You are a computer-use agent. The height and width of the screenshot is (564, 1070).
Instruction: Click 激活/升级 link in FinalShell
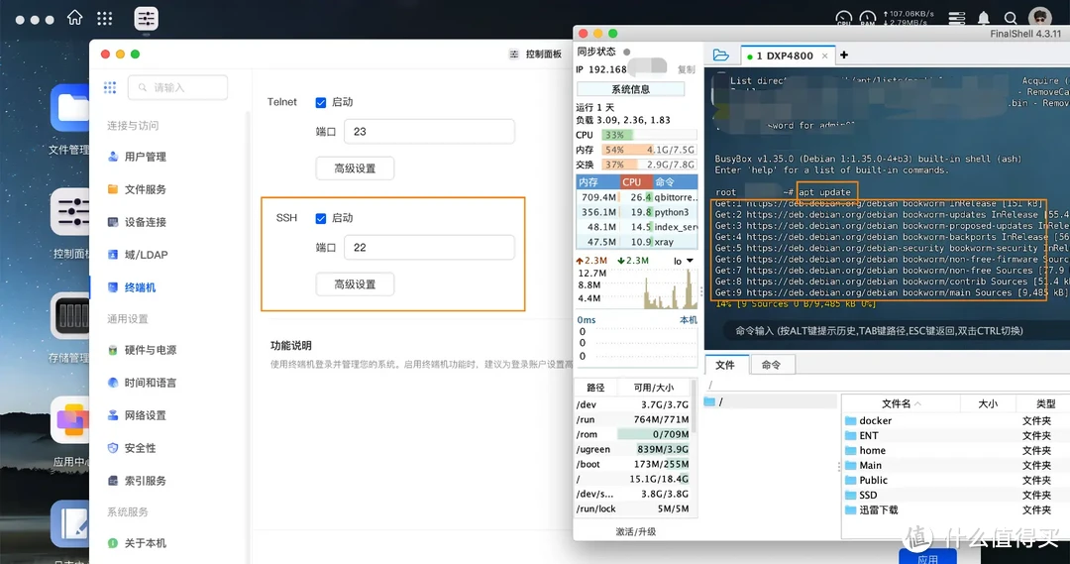tap(635, 531)
